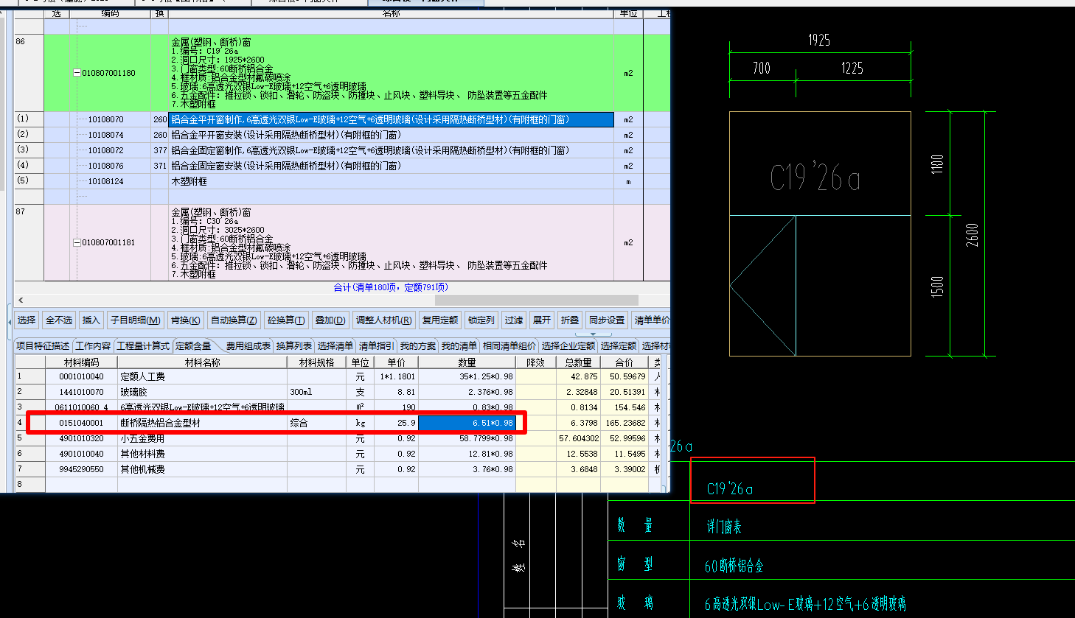The height and width of the screenshot is (618, 1075).
Task: Open the 费用组成表 tab
Action: (248, 345)
